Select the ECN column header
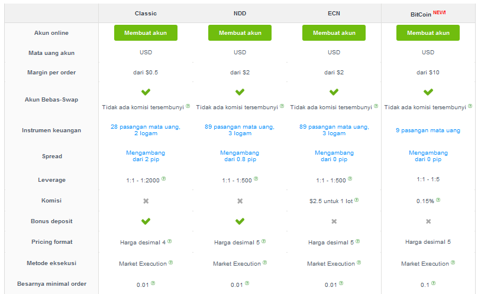The height and width of the screenshot is (294, 481). click(x=334, y=14)
